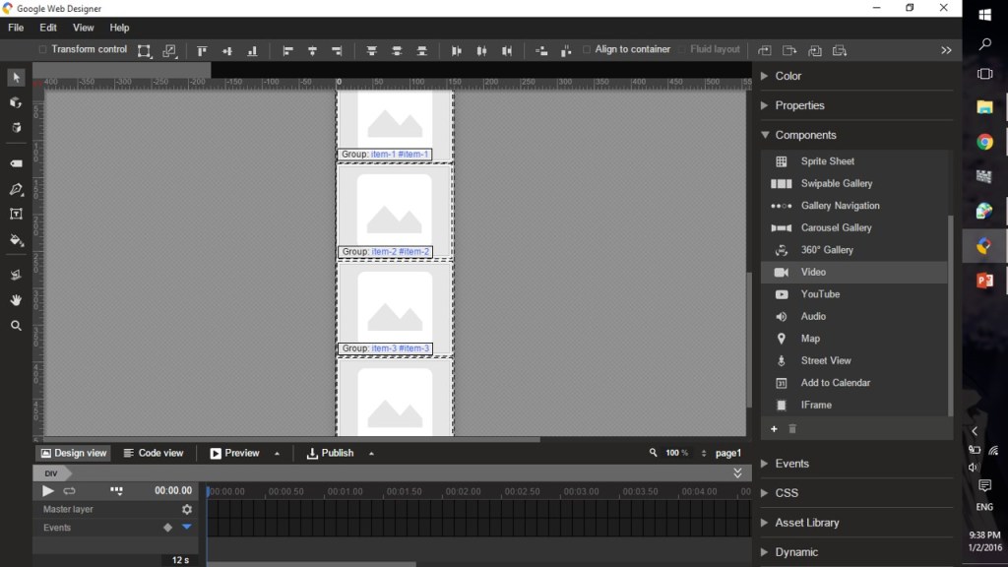Toggle timeline loop playback
The height and width of the screenshot is (567, 1008).
pos(70,490)
